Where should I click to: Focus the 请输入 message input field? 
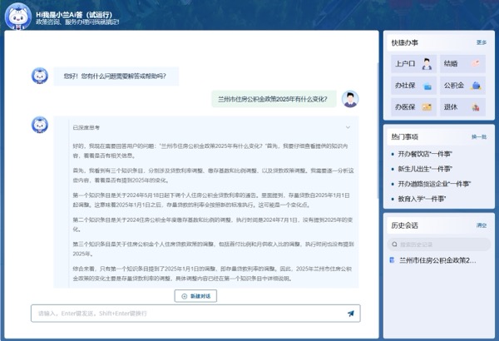(x=195, y=314)
